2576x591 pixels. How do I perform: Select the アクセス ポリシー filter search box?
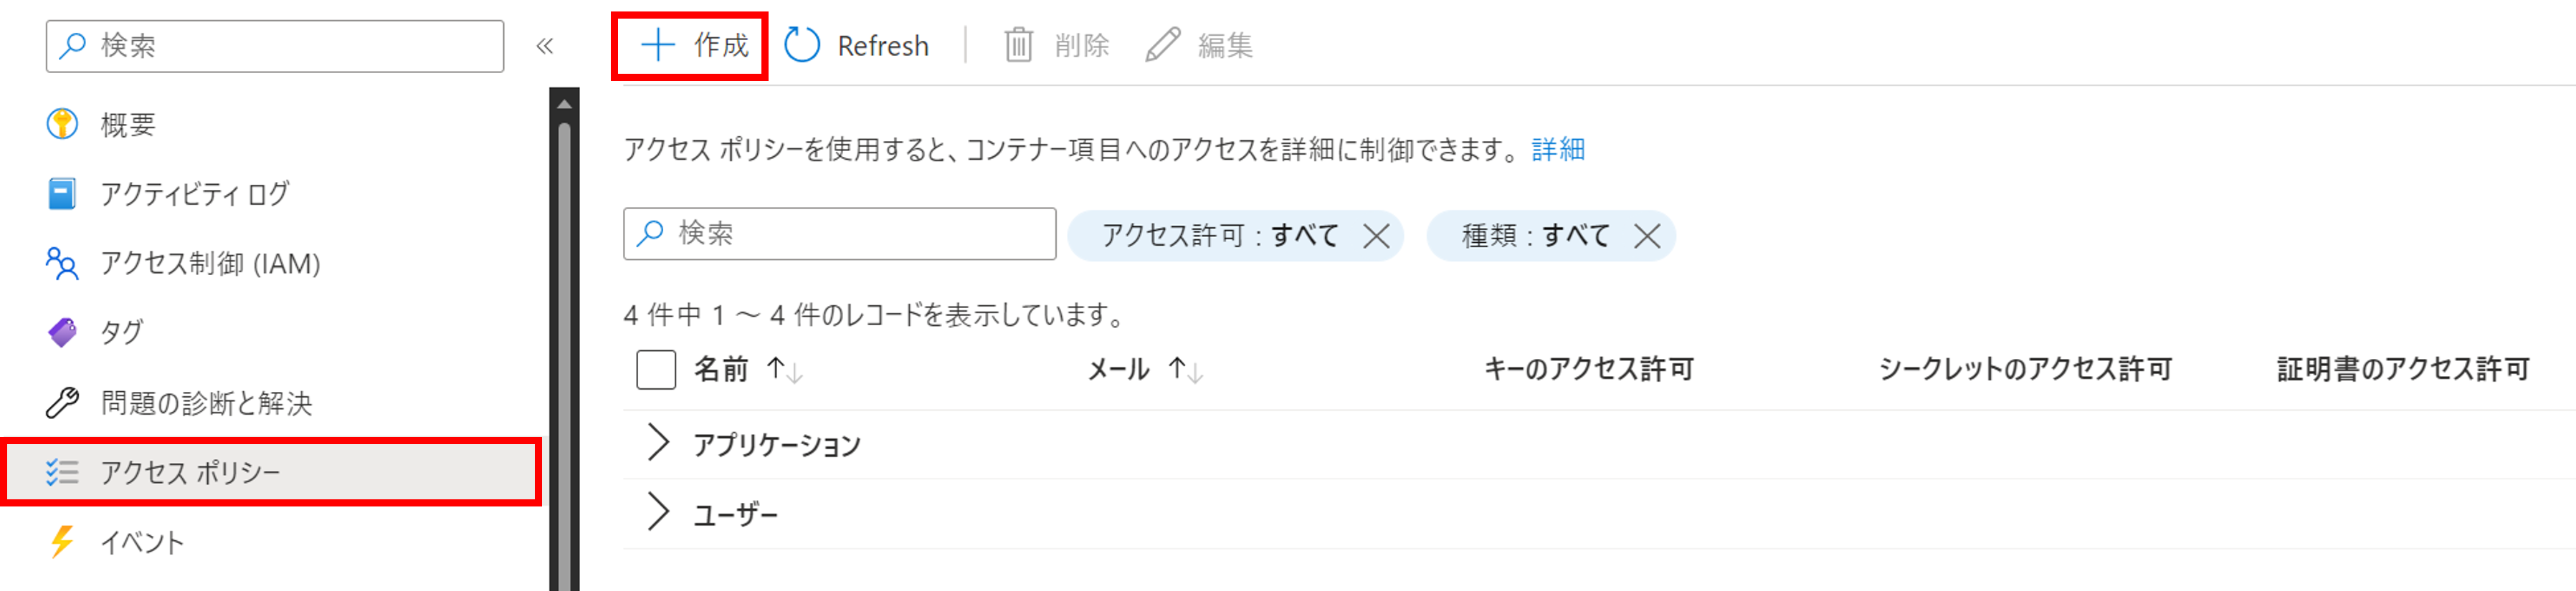pyautogui.click(x=840, y=234)
